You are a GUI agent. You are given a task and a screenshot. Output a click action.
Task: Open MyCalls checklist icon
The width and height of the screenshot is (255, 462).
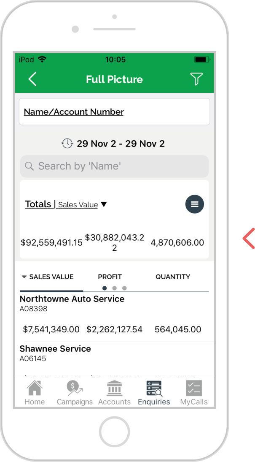point(194,388)
